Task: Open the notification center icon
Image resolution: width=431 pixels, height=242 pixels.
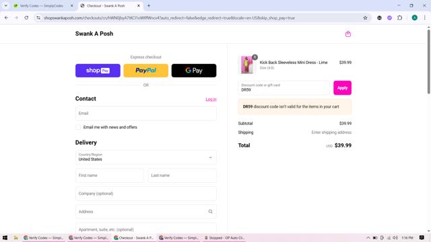Action: (422, 238)
